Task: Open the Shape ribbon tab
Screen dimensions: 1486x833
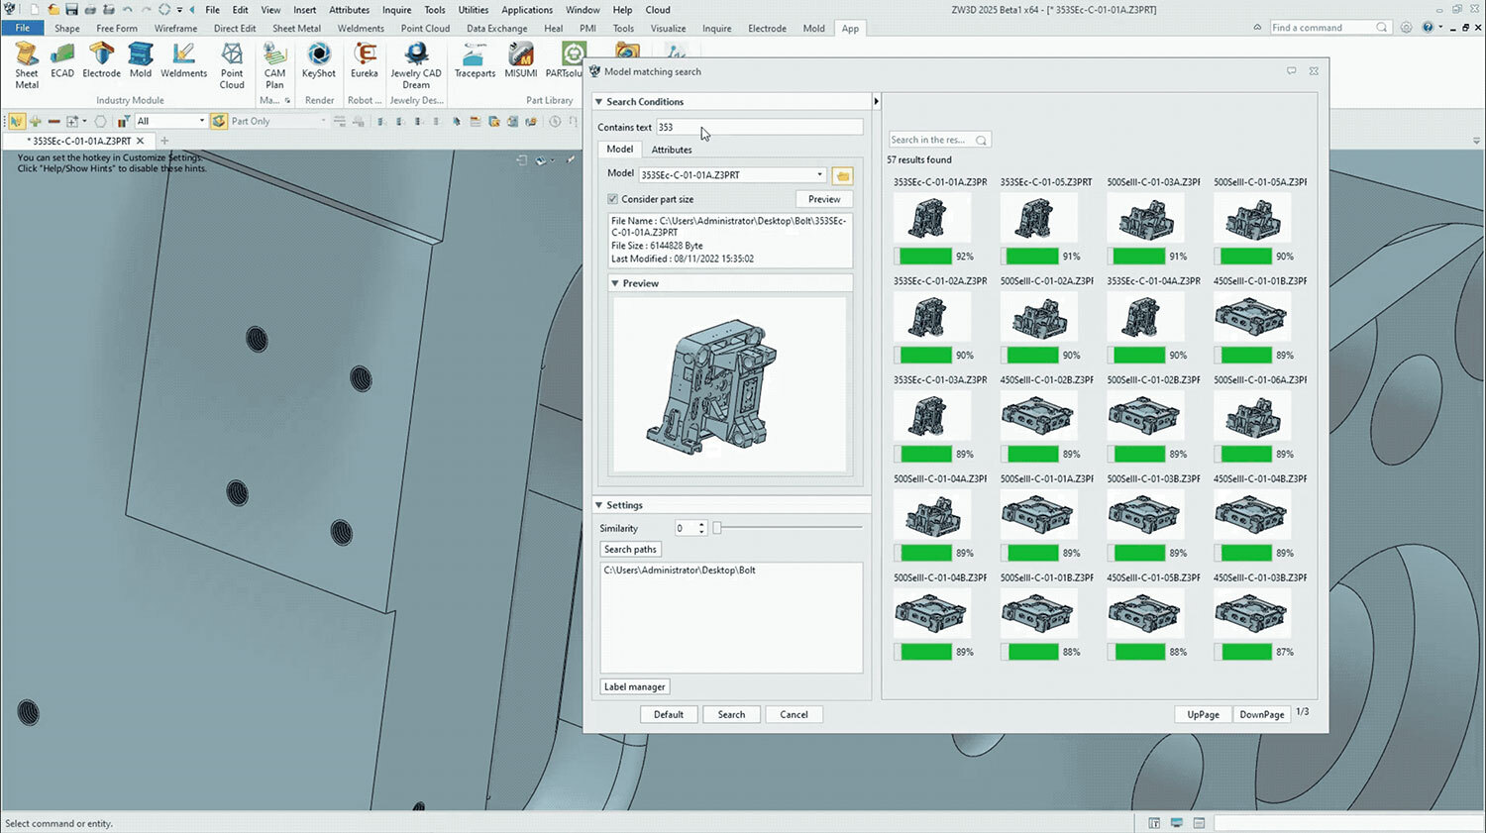Action: [67, 29]
